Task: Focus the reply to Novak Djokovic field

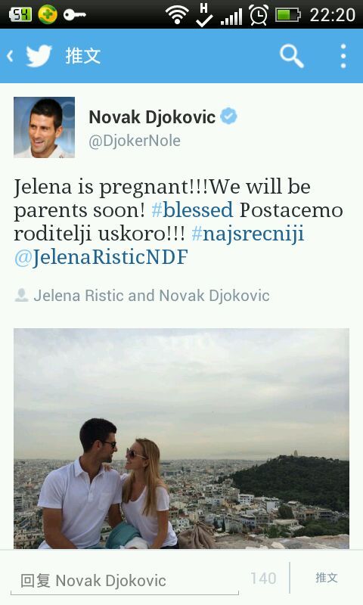Action: (x=125, y=581)
